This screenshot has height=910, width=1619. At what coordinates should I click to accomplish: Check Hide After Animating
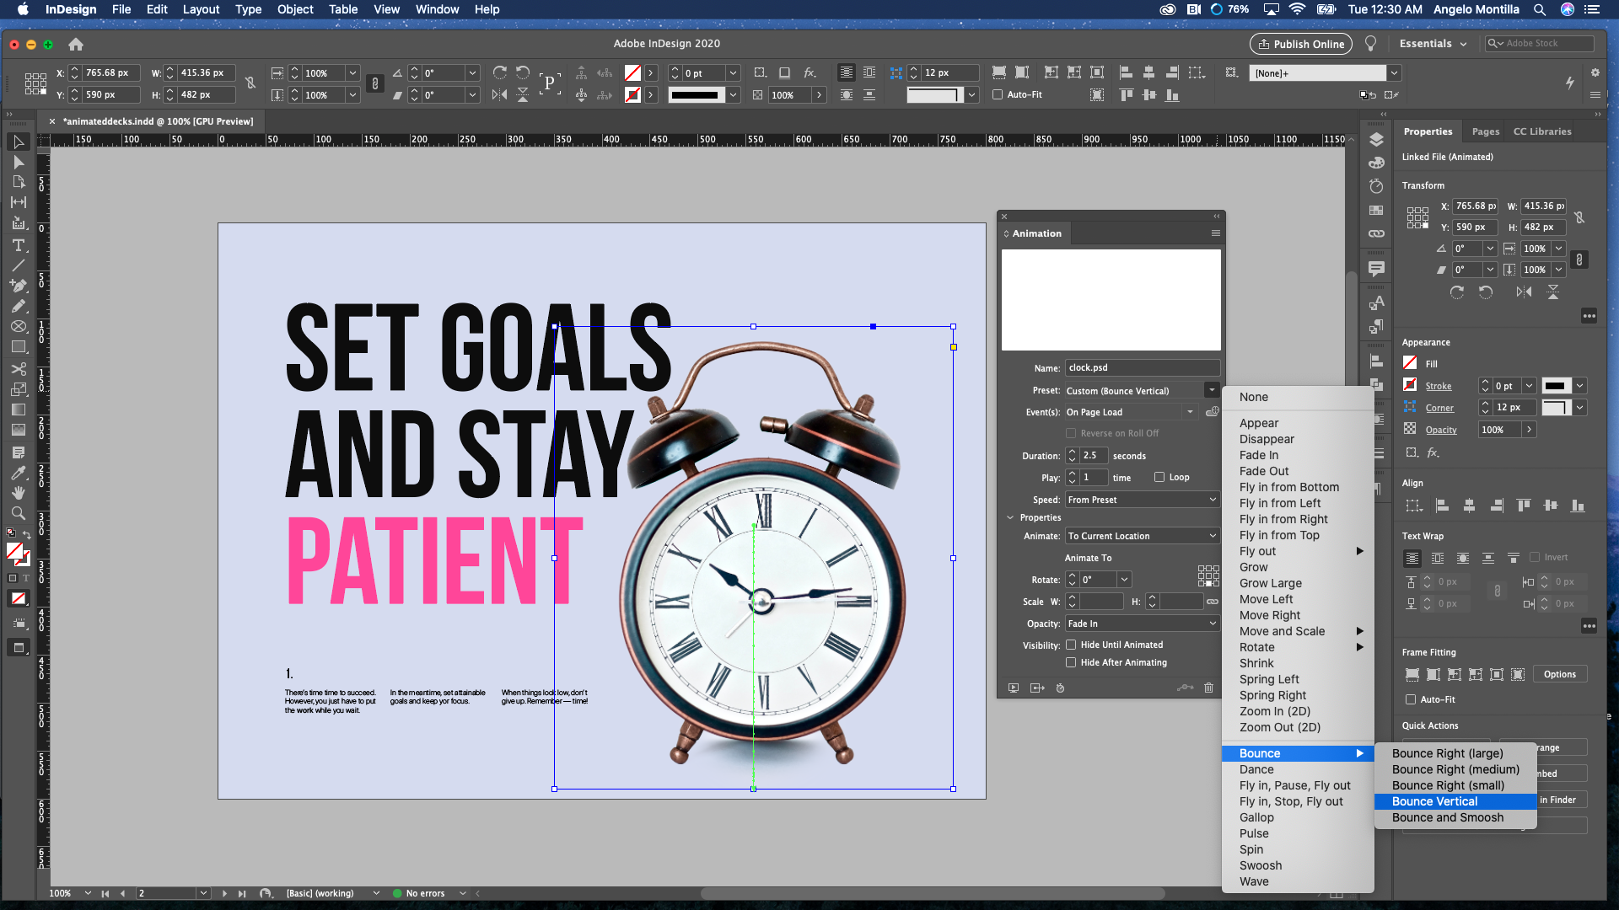tap(1071, 662)
